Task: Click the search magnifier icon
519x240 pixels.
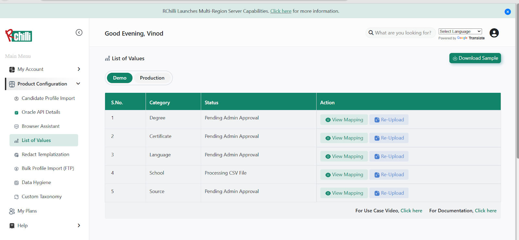Action: (x=371, y=33)
